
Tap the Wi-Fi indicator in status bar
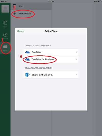(x=6, y=1)
